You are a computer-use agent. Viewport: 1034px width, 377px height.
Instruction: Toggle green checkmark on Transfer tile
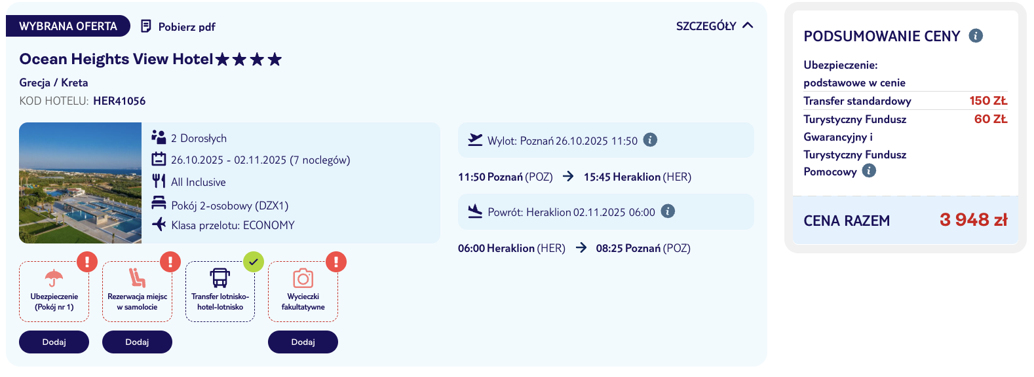click(x=254, y=262)
